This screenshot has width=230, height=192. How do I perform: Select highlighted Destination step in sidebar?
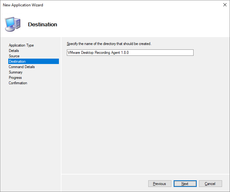pyautogui.click(x=17, y=61)
